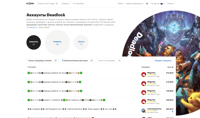Click the lightning auto-delivery icon under 522.40 ₽
Viewport: 200px width, 118px height.
pos(173,112)
